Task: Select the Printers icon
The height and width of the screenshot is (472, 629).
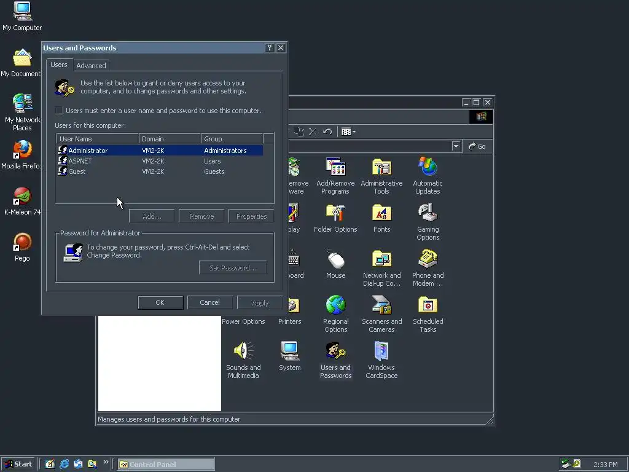Action: [293, 305]
